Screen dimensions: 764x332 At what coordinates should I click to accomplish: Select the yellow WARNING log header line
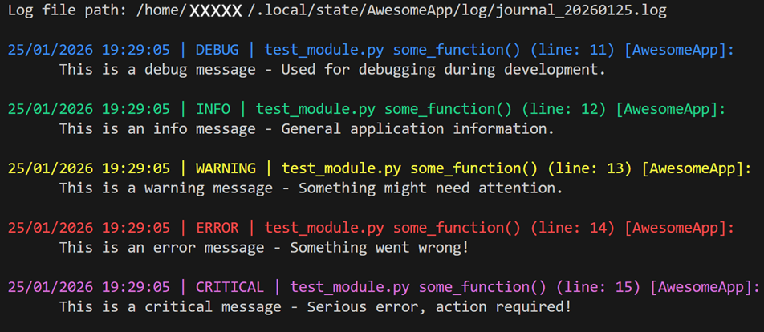pos(380,169)
